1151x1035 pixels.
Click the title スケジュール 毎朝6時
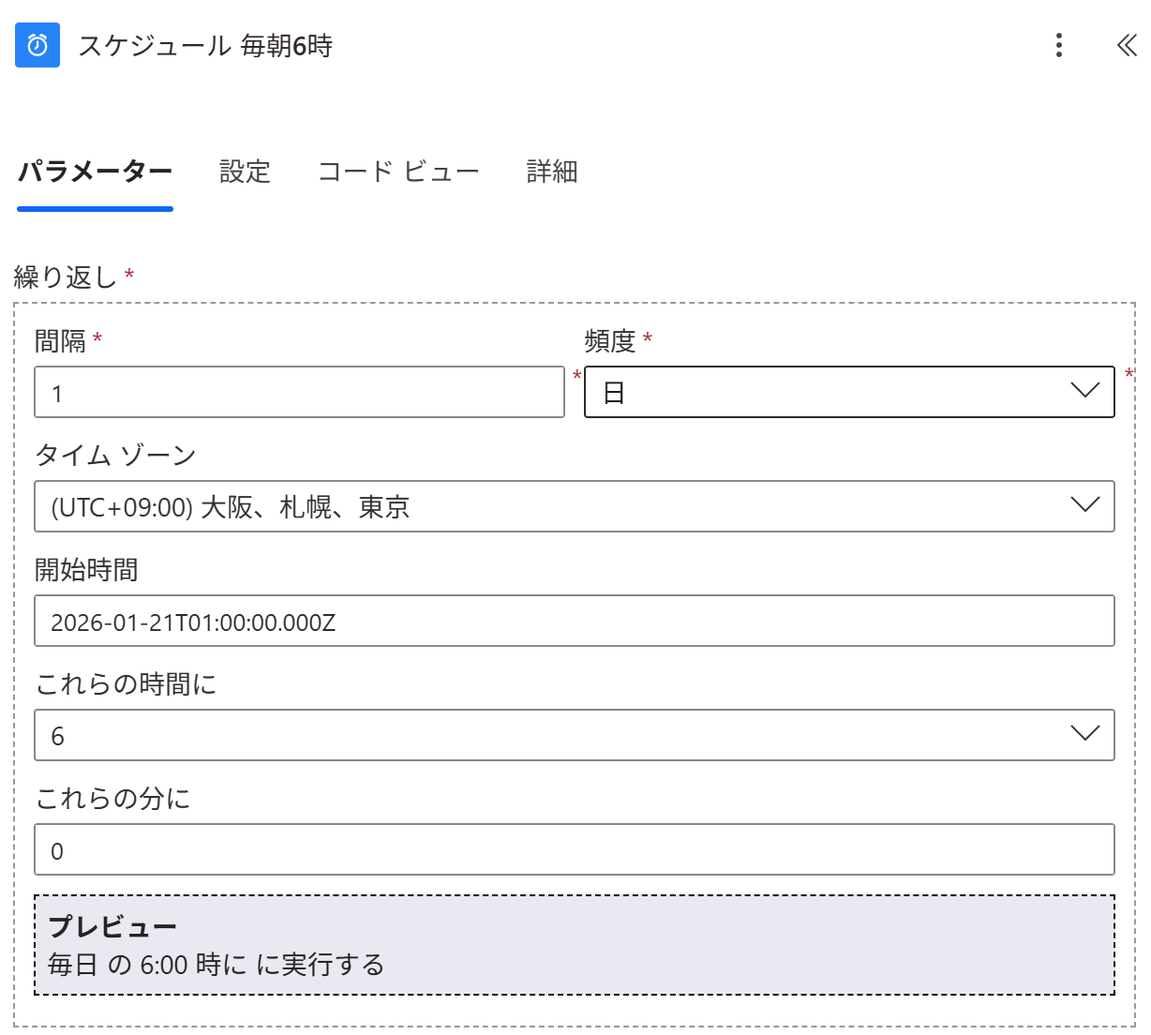pos(205,46)
